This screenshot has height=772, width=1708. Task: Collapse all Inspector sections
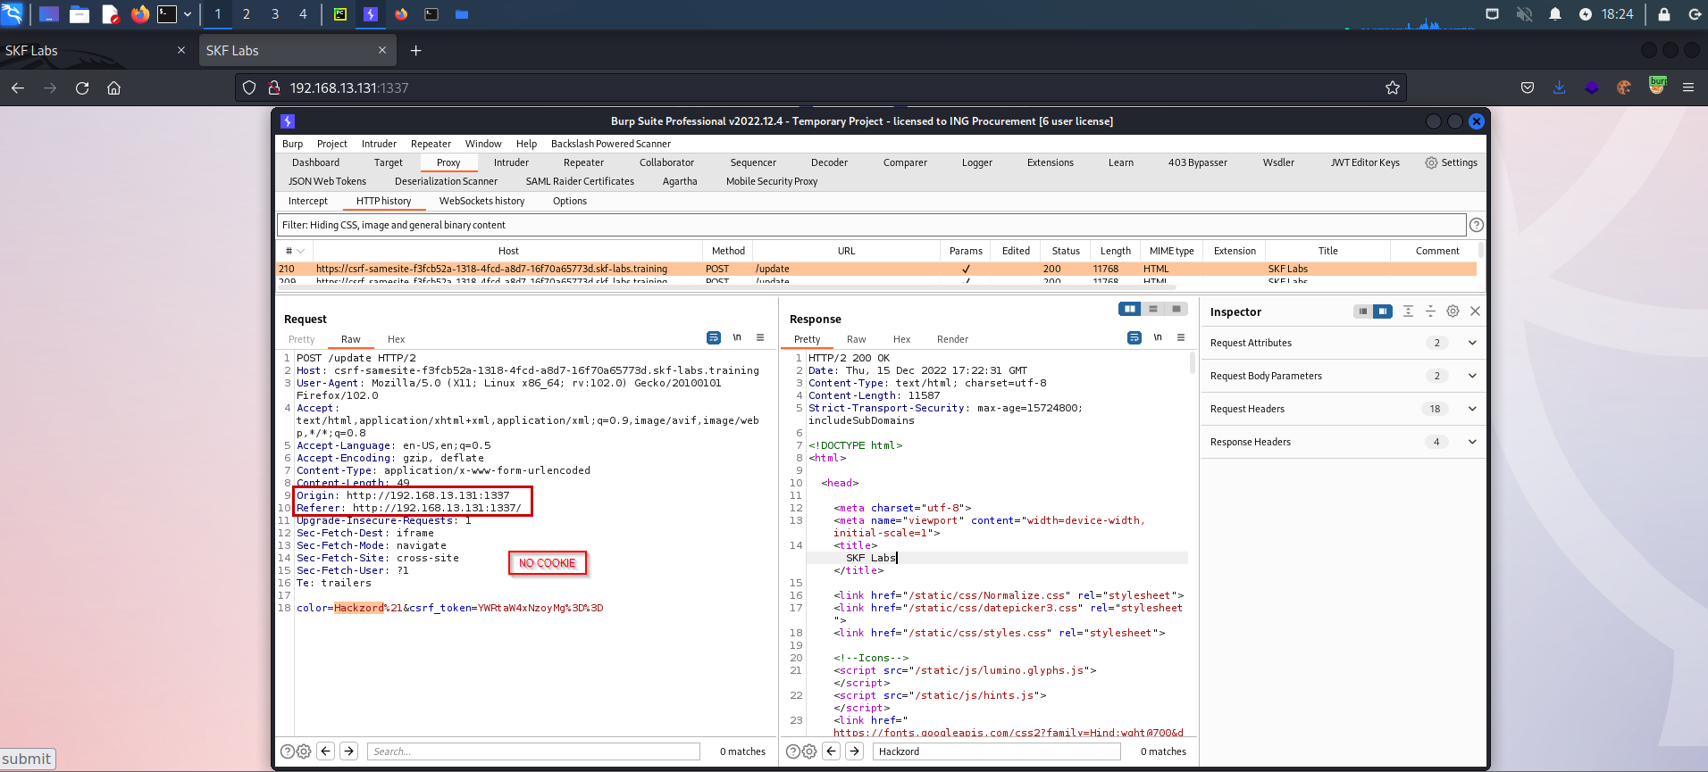tap(1430, 311)
